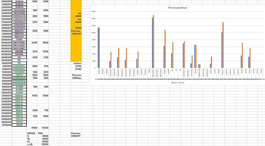Select HIRAIZUMI cell beside value 1940
Viewport: 265px width, 146px height.
19,10
